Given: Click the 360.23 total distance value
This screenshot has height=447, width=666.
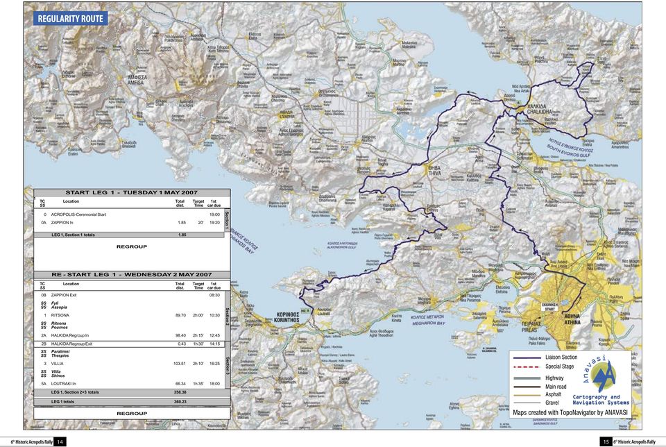Looking at the screenshot, I should coord(180,401).
